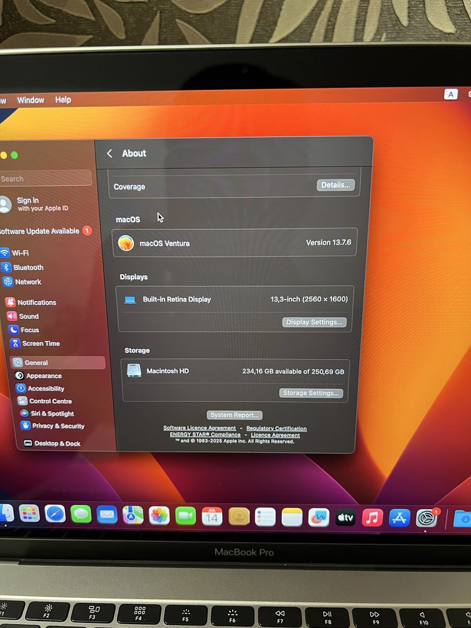Open Network settings in sidebar
This screenshot has height=628, width=471.
click(x=23, y=281)
